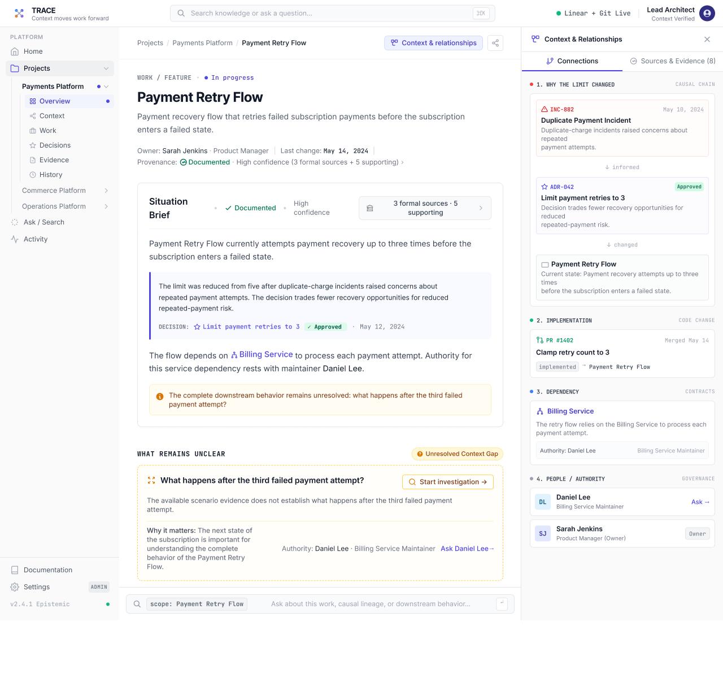Click the top knowledge search field
This screenshot has height=682, width=723.
click(333, 13)
